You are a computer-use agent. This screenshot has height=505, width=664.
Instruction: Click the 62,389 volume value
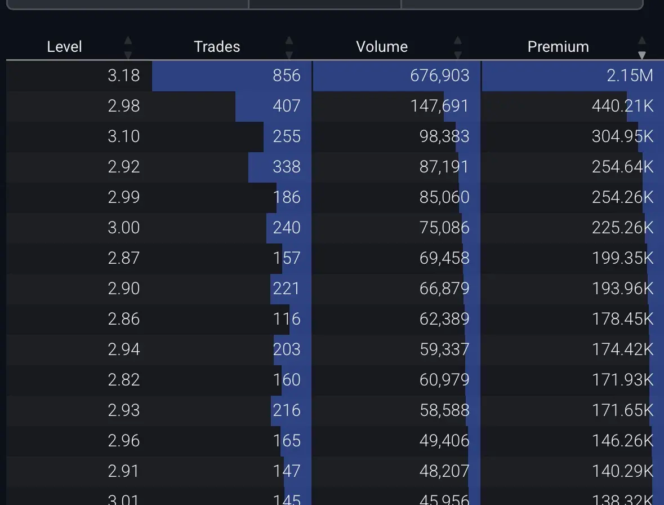[444, 319]
